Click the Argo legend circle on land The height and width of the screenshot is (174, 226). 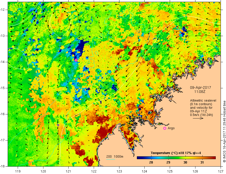pyautogui.click(x=165, y=128)
